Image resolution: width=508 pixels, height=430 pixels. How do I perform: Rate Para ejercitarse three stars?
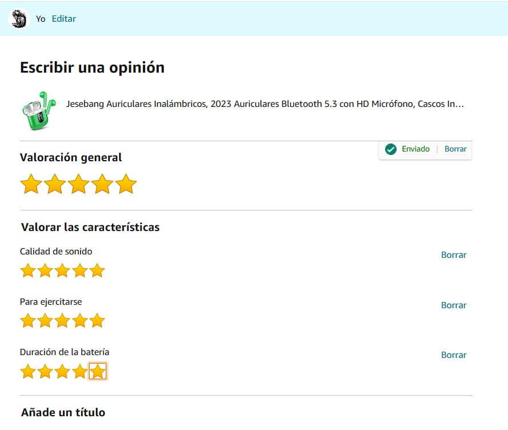pos(62,321)
